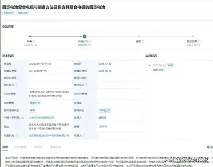Click 2043-12-12 estimated expiry date
213x167 pixels.
pos(193,45)
